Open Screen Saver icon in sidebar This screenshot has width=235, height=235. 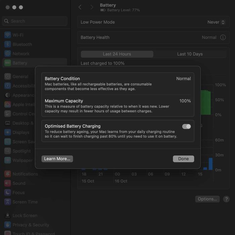pos(7,142)
